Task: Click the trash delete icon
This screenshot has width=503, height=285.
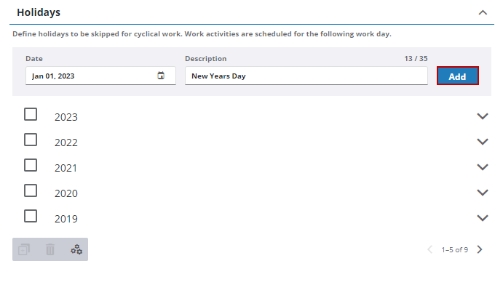Action: [50, 249]
